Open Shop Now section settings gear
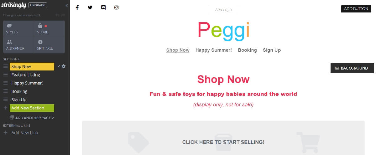The image size is (376, 155). click(64, 66)
